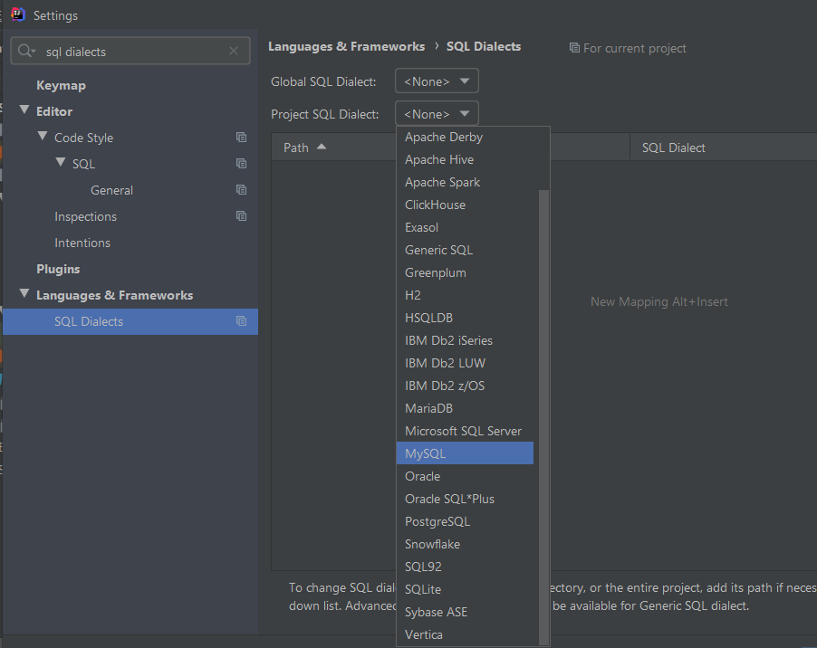Clear the 'sql dialects' search text

pos(234,51)
